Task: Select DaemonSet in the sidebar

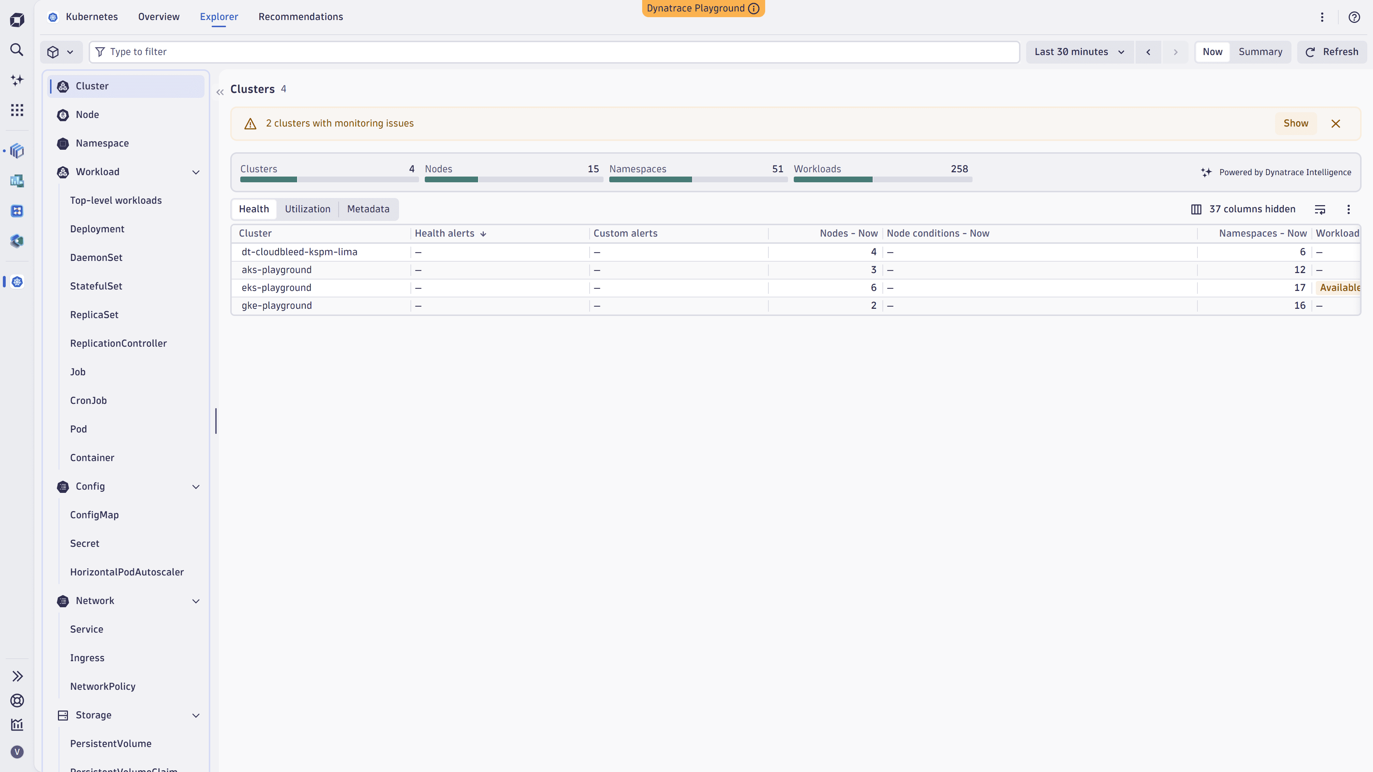Action: coord(96,258)
